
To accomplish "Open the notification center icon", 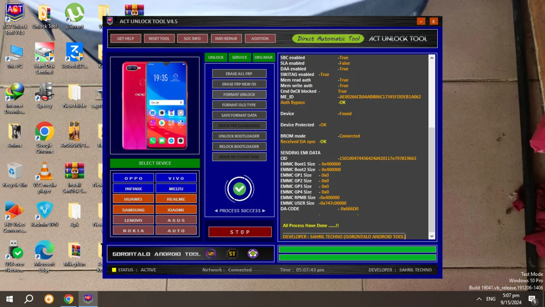I will pos(532,299).
